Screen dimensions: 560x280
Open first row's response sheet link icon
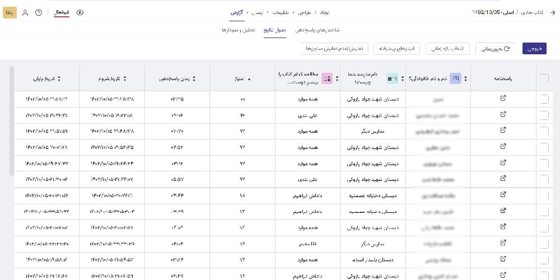point(502,99)
